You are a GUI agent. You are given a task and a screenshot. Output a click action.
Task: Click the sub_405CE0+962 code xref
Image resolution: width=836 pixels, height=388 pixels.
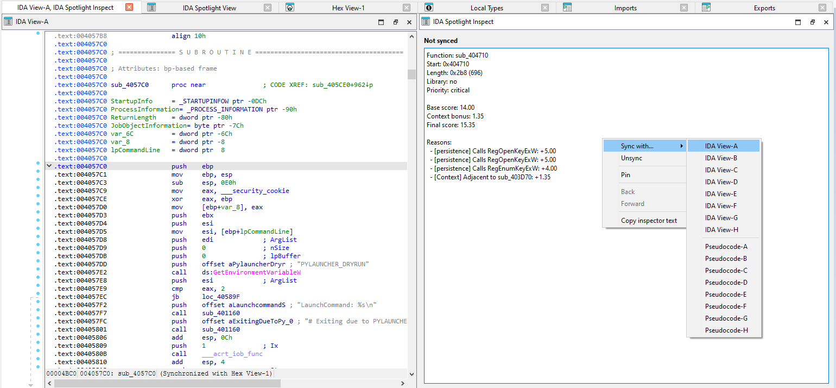[343, 85]
